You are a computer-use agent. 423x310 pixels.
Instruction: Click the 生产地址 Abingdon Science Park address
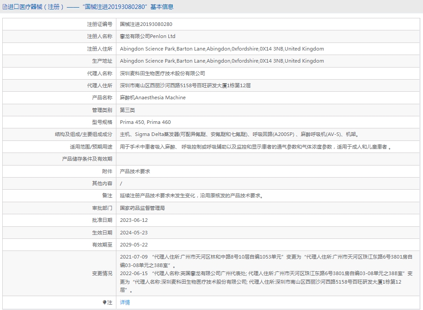pos(222,61)
